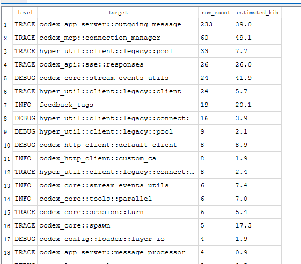This screenshot has height=264, width=301.
Task: Select the estimated_kib value 49.1
Action: [257, 38]
